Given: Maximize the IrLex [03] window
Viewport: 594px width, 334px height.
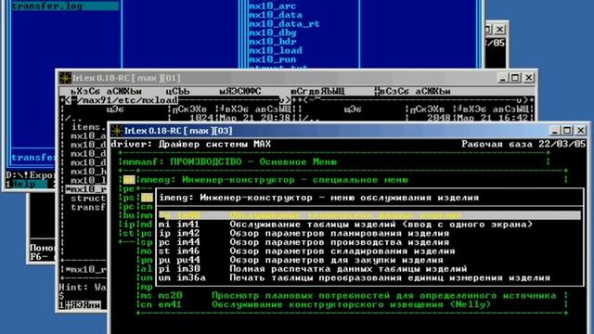Looking at the screenshot, I should click(567, 131).
